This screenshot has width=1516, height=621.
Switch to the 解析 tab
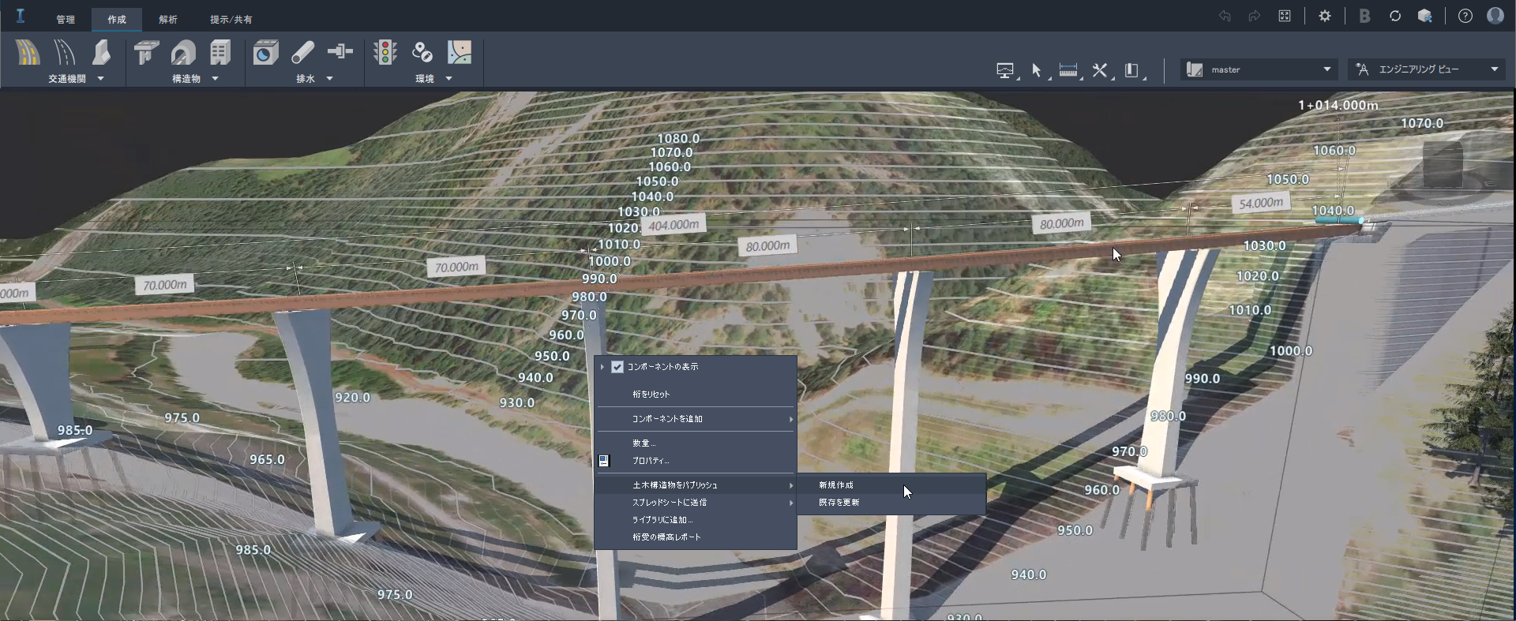coord(168,19)
